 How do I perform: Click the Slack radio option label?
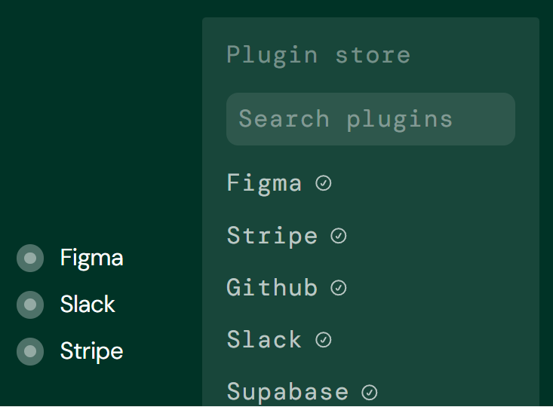tap(88, 304)
